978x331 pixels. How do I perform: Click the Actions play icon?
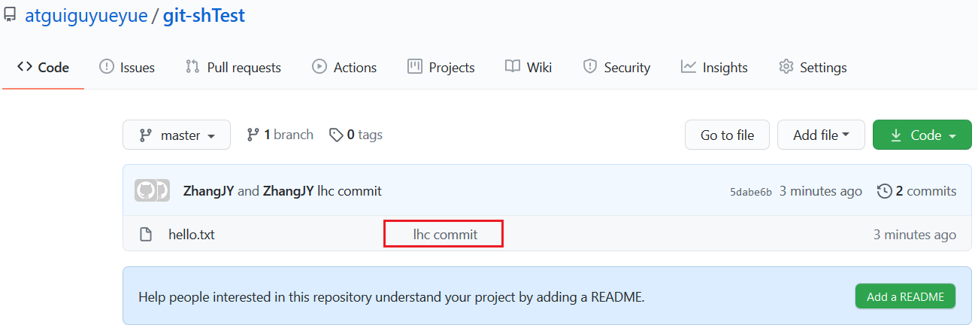[319, 67]
